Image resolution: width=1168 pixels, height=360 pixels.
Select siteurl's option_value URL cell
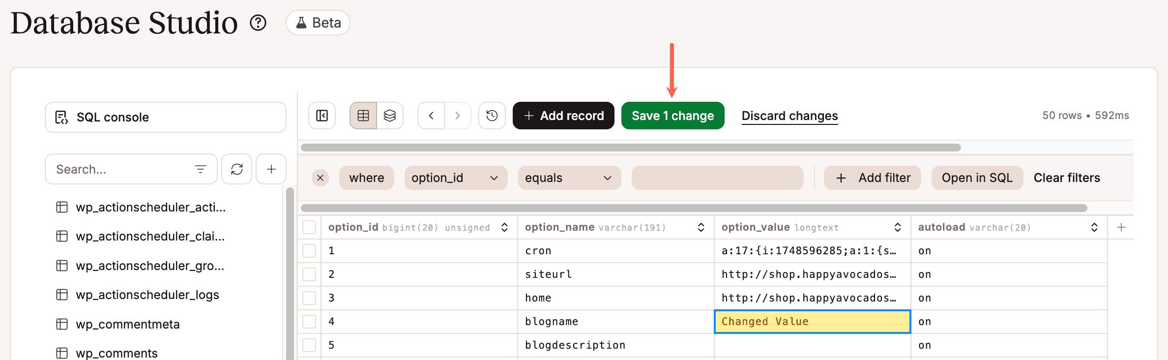(x=813, y=274)
